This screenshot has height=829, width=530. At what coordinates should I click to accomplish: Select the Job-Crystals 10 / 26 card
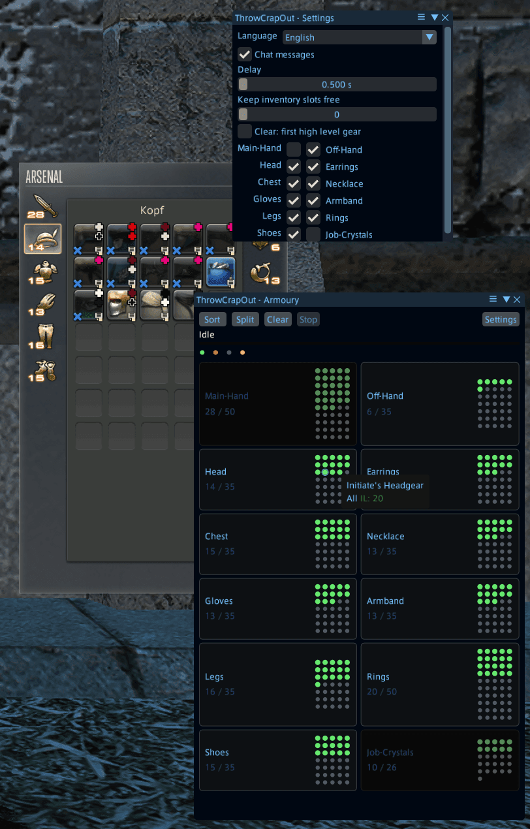click(440, 760)
